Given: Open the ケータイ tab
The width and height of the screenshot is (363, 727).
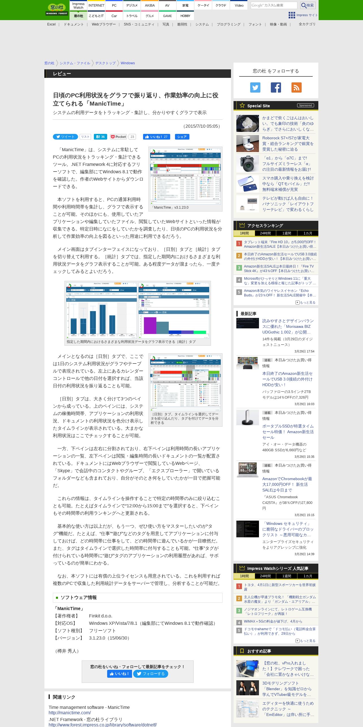Looking at the screenshot, I should 203,6.
